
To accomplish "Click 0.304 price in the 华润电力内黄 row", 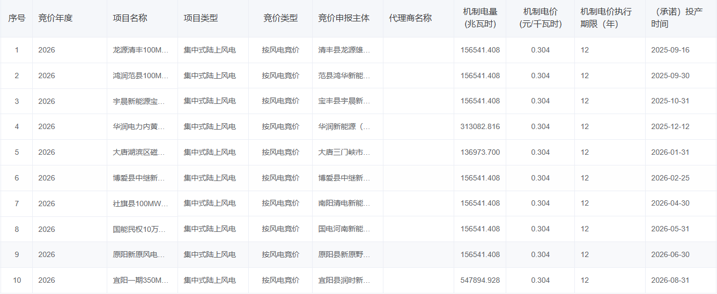I will pos(541,127).
